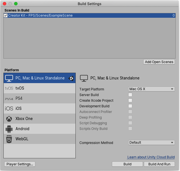This screenshot has width=180, height=171.
Task: Toggle the Autoconnect Profiler checkbox
Action: point(130,112)
